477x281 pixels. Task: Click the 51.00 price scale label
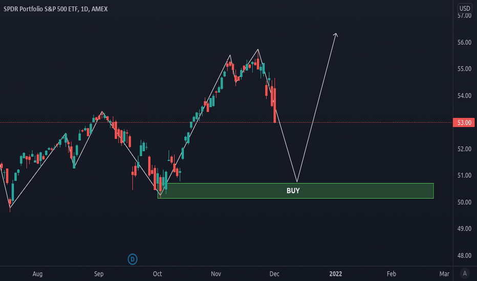click(464, 175)
